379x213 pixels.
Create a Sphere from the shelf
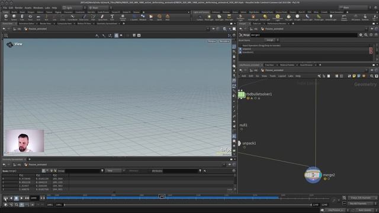pos(14,17)
